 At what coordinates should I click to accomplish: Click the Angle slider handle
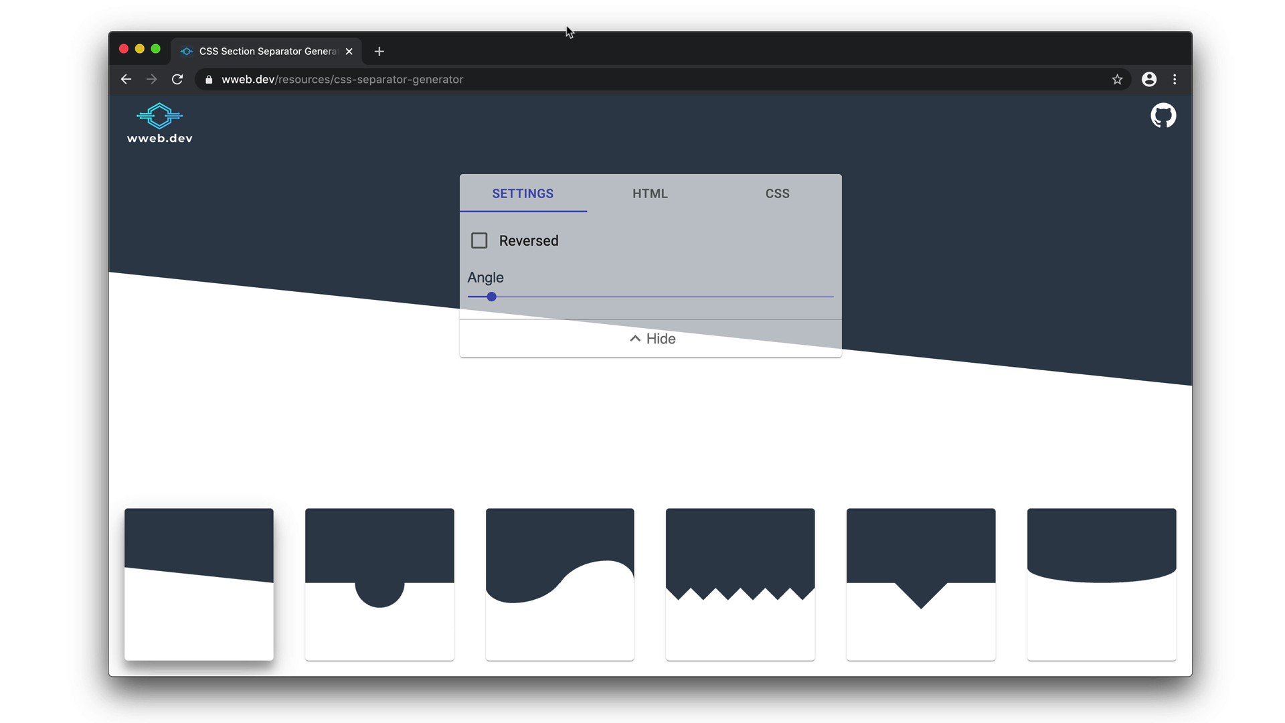[x=491, y=297]
